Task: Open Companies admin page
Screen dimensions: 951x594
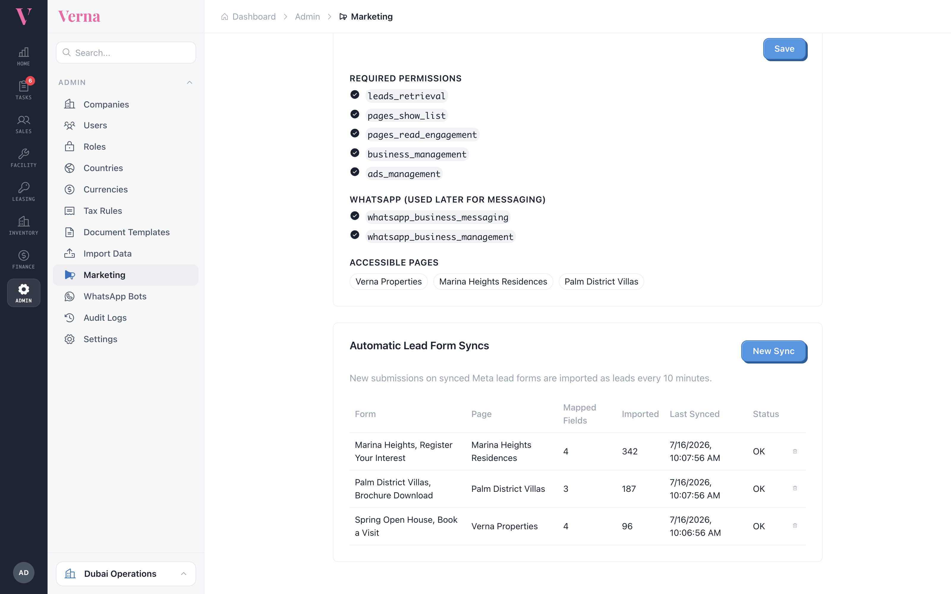Action: pos(126,104)
